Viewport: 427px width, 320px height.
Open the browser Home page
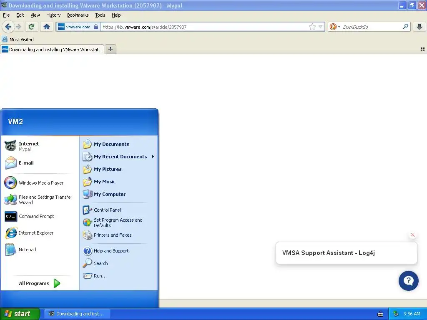[x=47, y=27]
